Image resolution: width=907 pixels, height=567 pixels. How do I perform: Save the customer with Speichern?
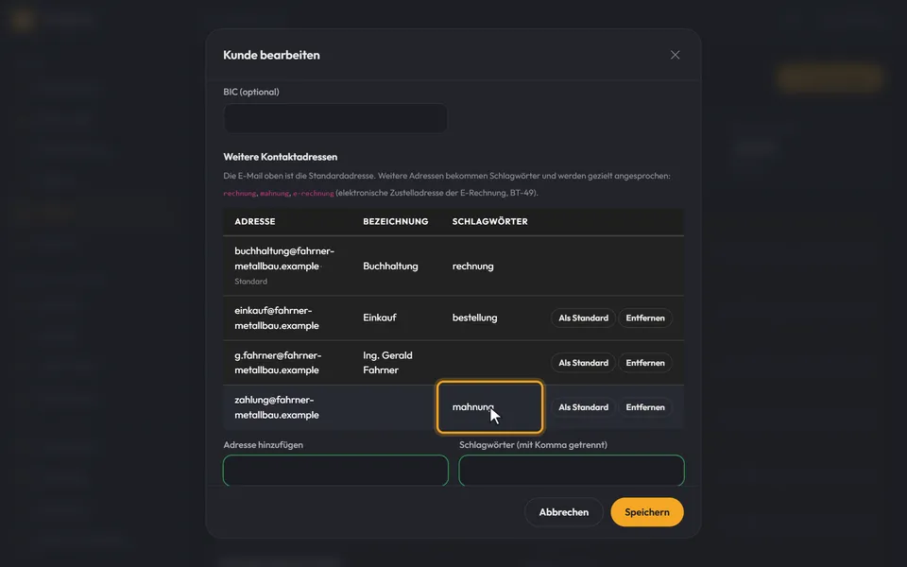coord(646,512)
